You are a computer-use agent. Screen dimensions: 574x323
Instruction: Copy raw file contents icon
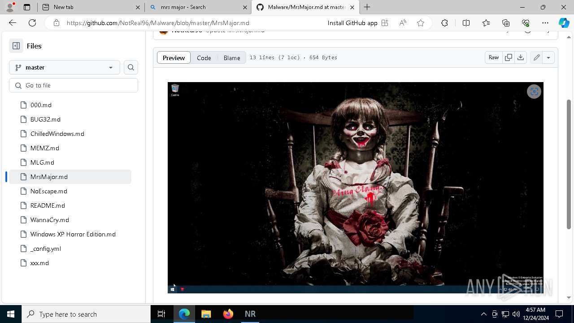pos(508,57)
